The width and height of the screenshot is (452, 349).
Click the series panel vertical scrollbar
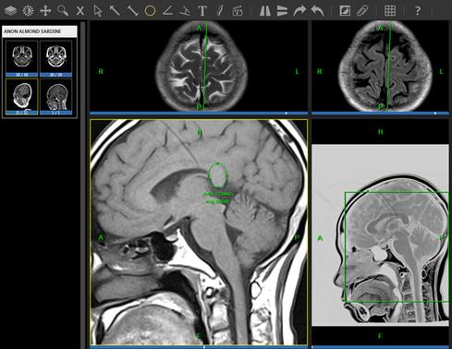tap(82, 185)
